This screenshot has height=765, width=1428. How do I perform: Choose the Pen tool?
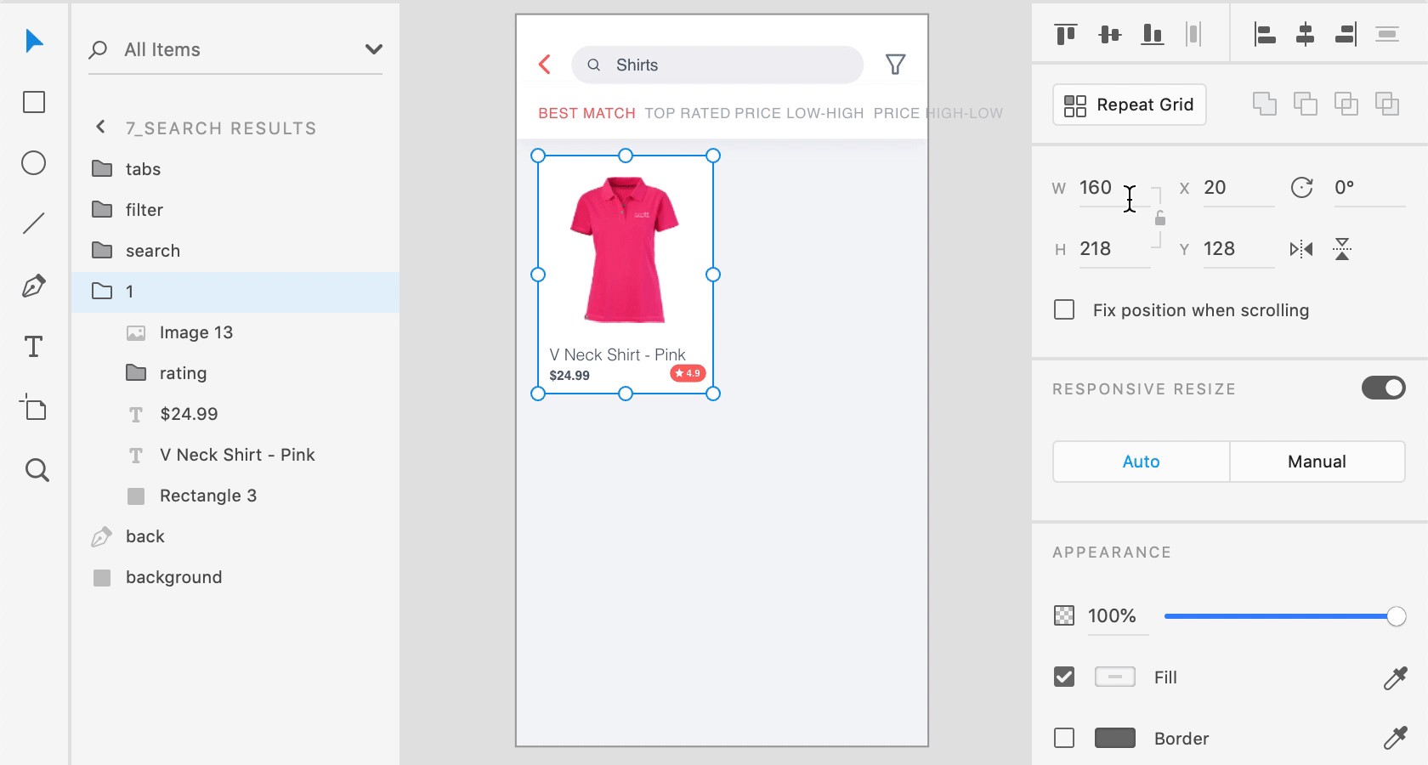[34, 286]
